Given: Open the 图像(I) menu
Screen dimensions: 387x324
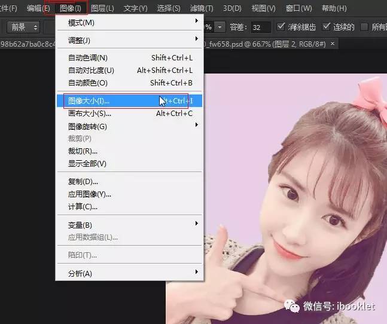Looking at the screenshot, I should (71, 8).
